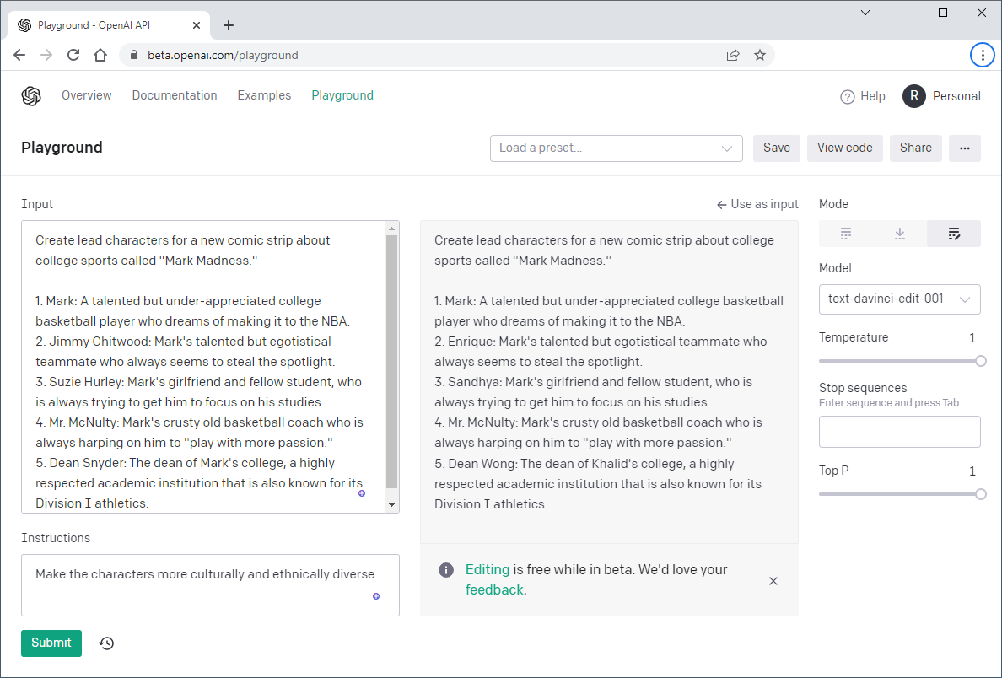Click the browser address bar URL
This screenshot has height=678, width=1002.
click(223, 55)
